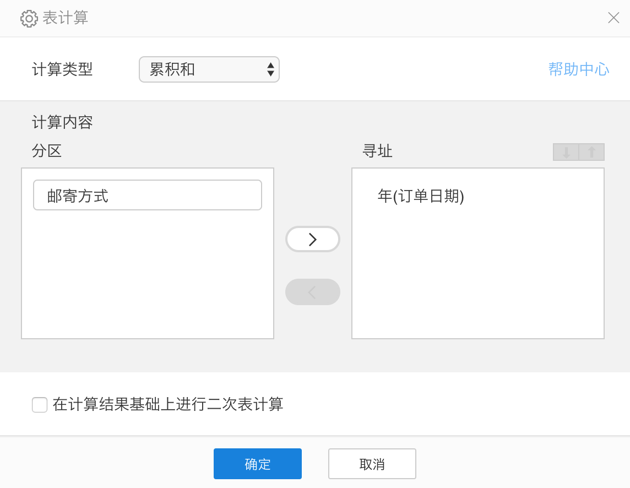Select 年(订单日期) in the 寻址 list
Viewport: 630px width, 488px height.
tap(421, 196)
